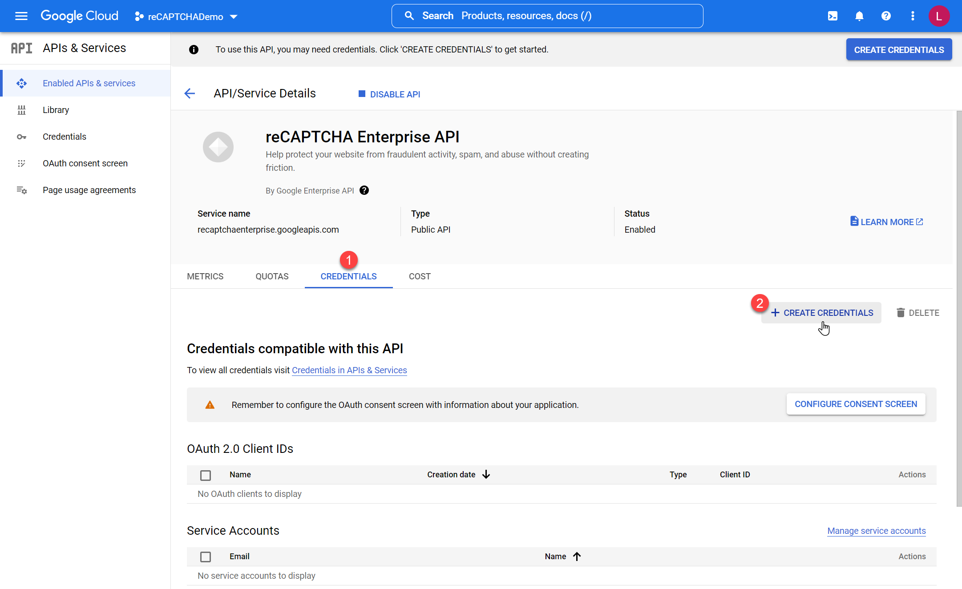
Task: Switch to the METRICS tab
Action: pyautogui.click(x=205, y=276)
